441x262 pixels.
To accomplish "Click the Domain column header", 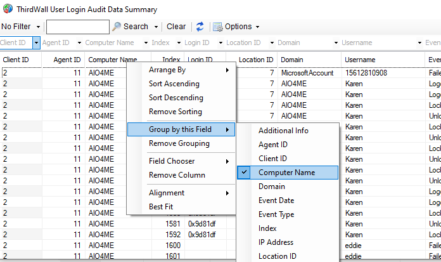I will click(x=309, y=60).
